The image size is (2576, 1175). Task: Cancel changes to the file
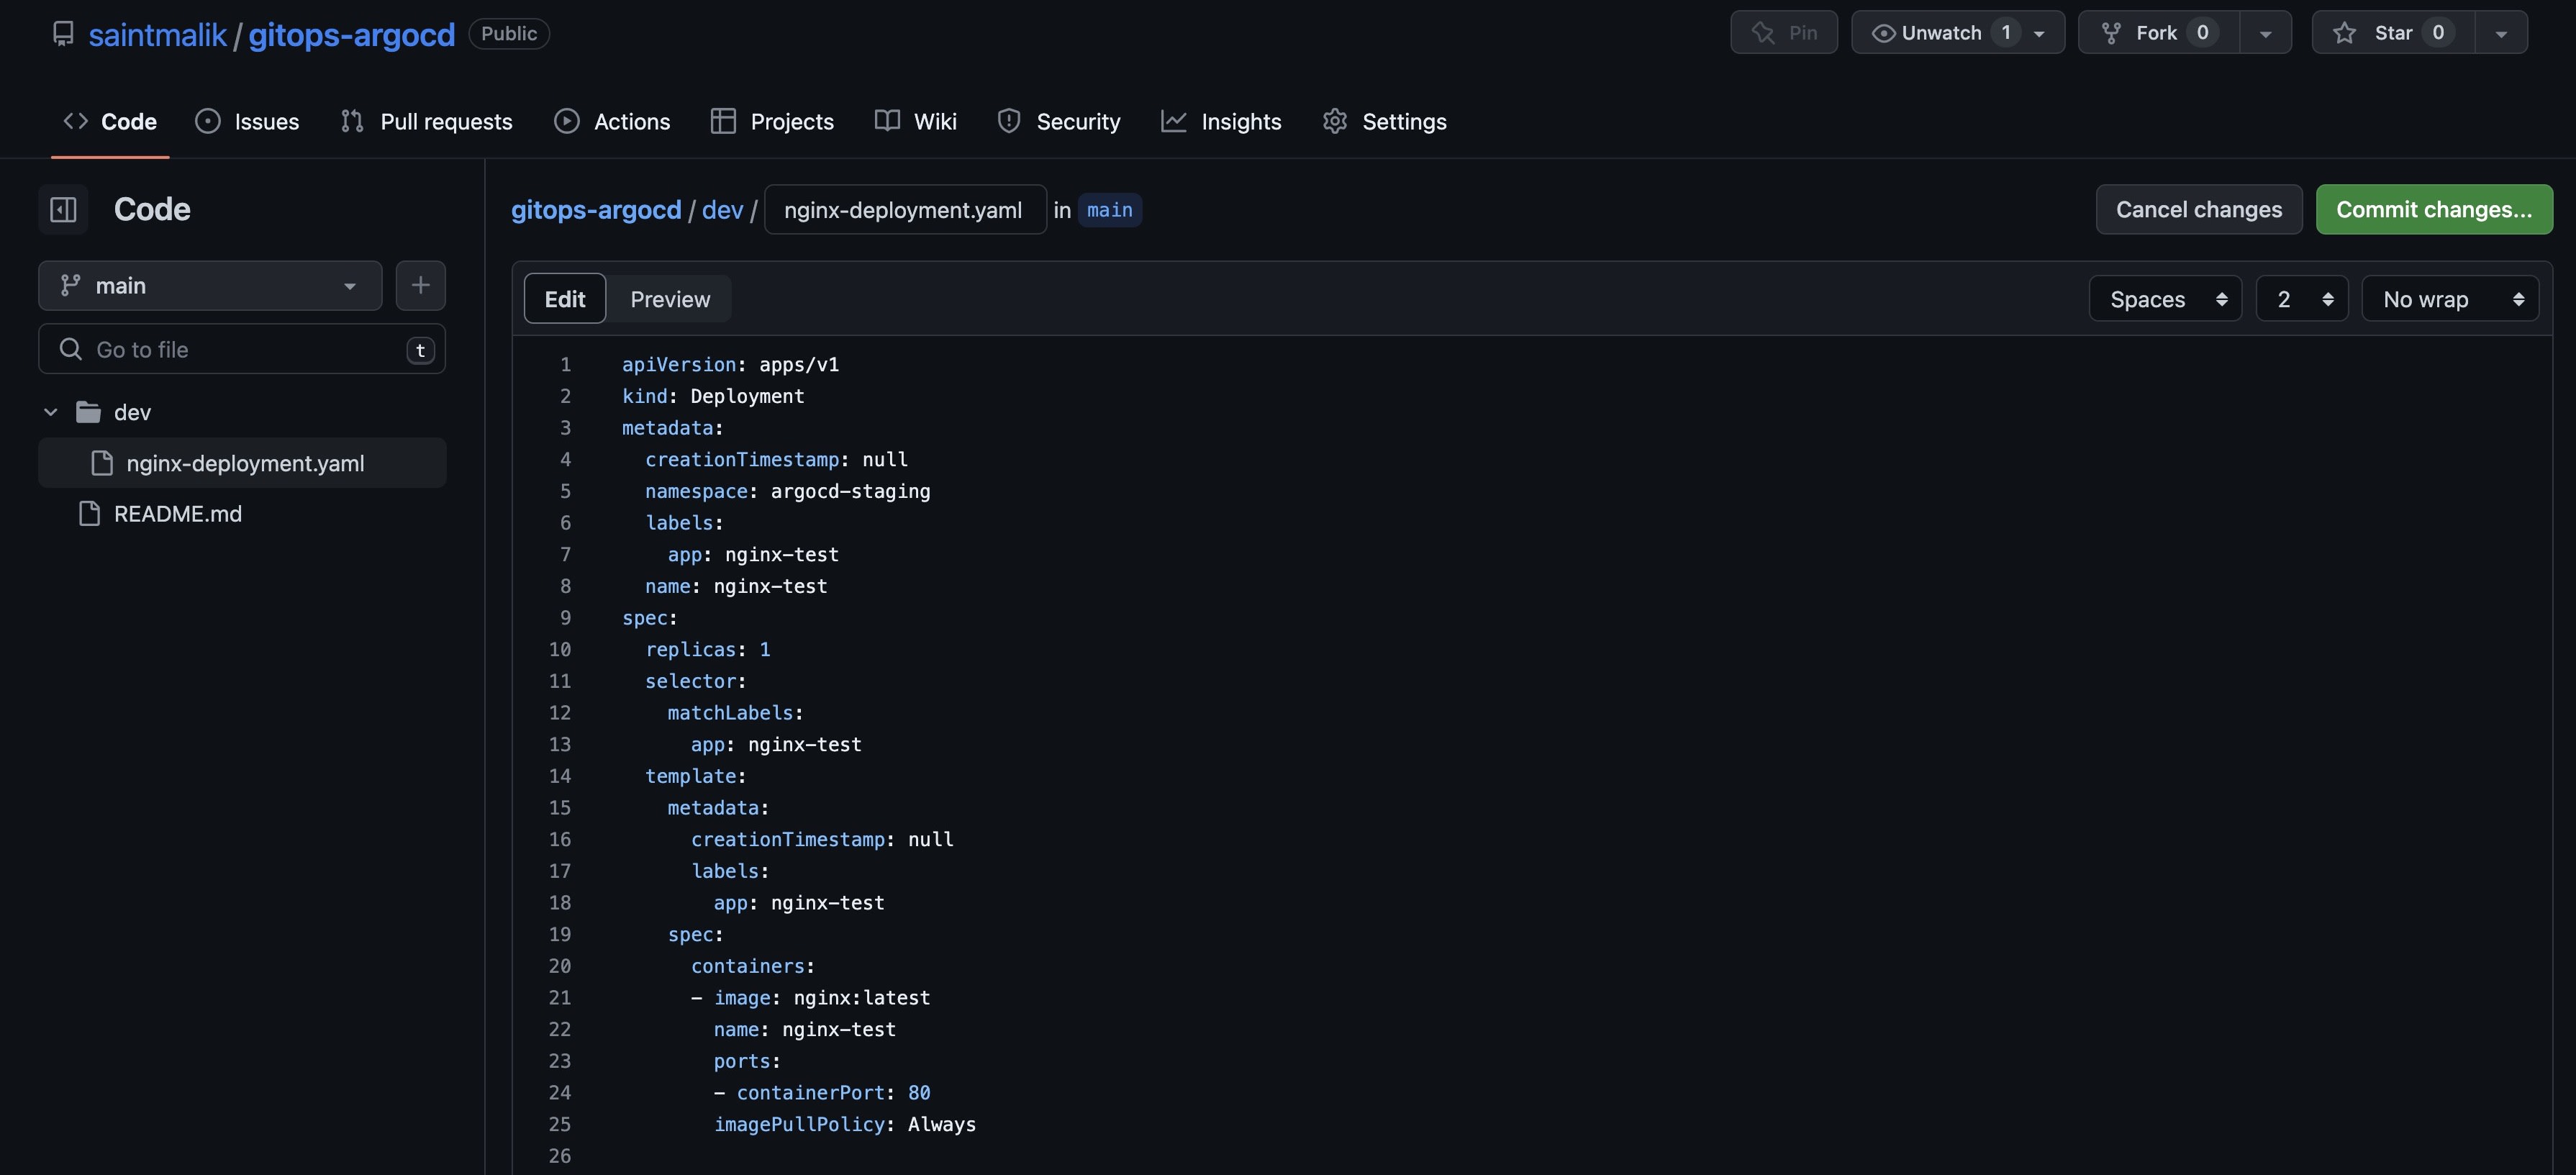pos(2199,209)
